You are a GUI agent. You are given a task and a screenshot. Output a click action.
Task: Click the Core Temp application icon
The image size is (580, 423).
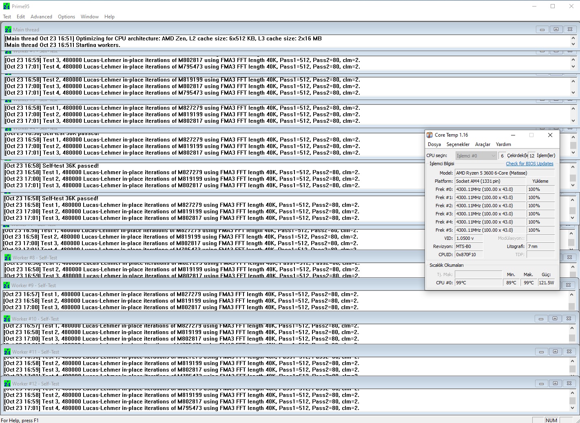click(x=429, y=135)
